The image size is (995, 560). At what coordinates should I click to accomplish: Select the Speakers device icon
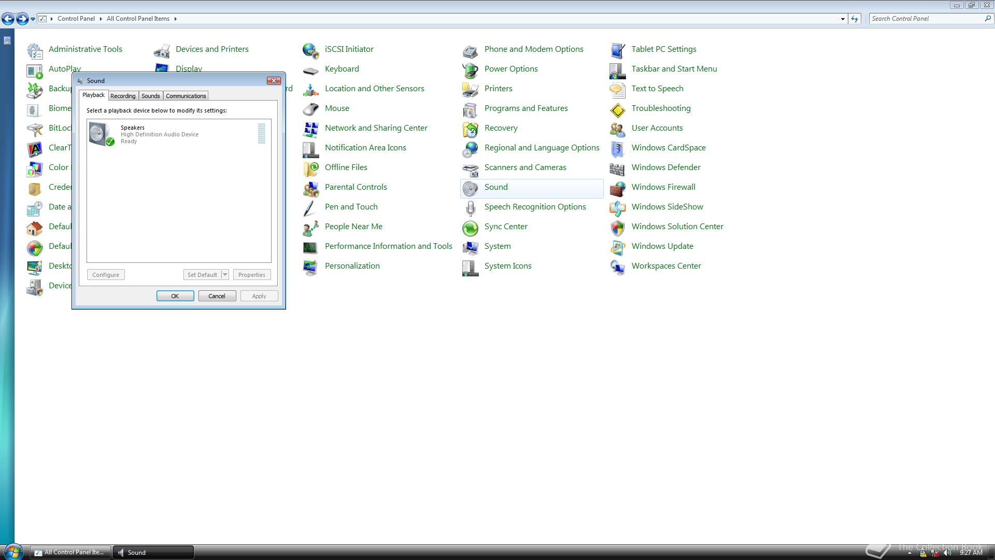102,134
